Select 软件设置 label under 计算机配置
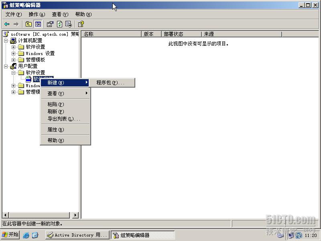Image resolution: width=321 pixels, height=241 pixels. click(x=35, y=47)
